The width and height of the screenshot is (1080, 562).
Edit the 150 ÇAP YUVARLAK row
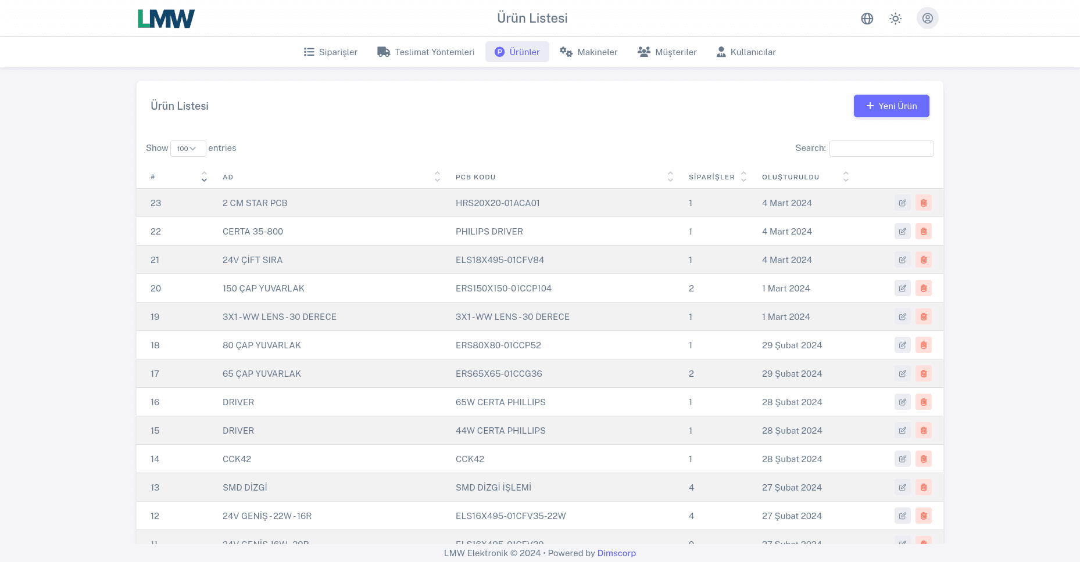[902, 289]
